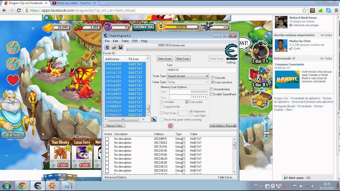Image resolution: width=340 pixels, height=191 pixels.
Task: Click Table Extras
Action: (x=225, y=177)
